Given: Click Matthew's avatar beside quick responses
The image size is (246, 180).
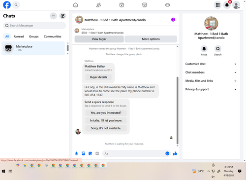Looking at the screenshot, I should (78, 132).
